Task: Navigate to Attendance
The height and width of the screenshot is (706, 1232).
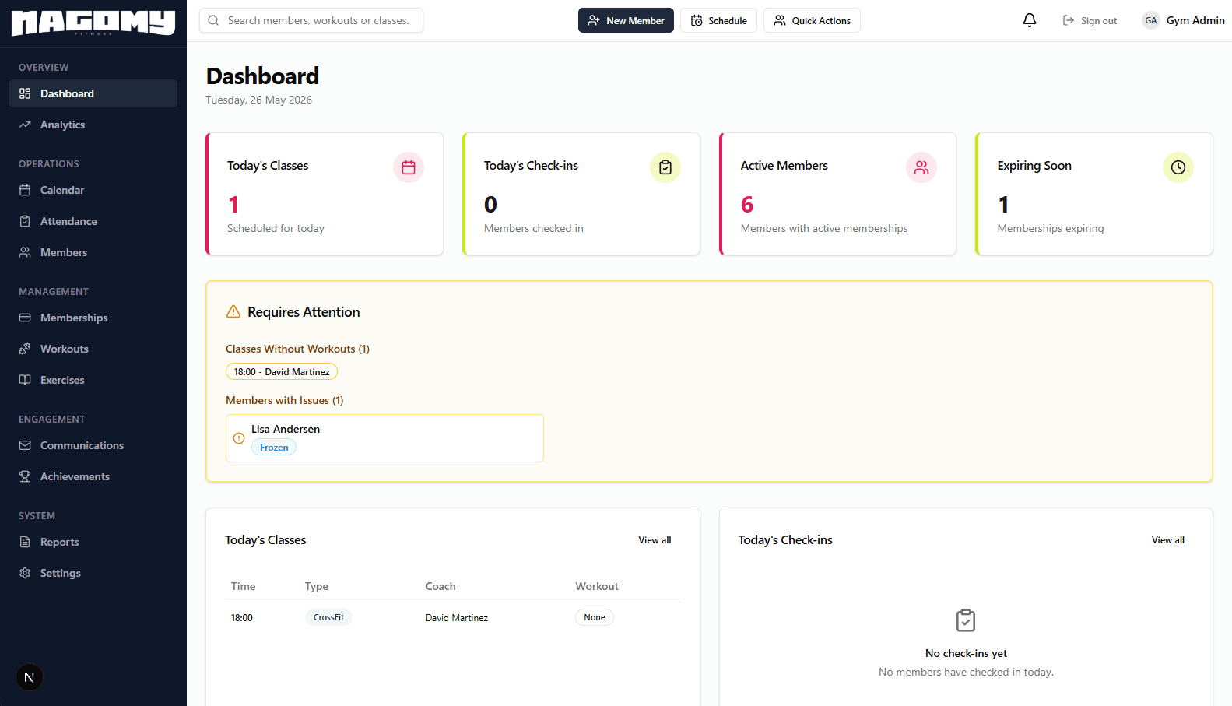Action: tap(93, 221)
